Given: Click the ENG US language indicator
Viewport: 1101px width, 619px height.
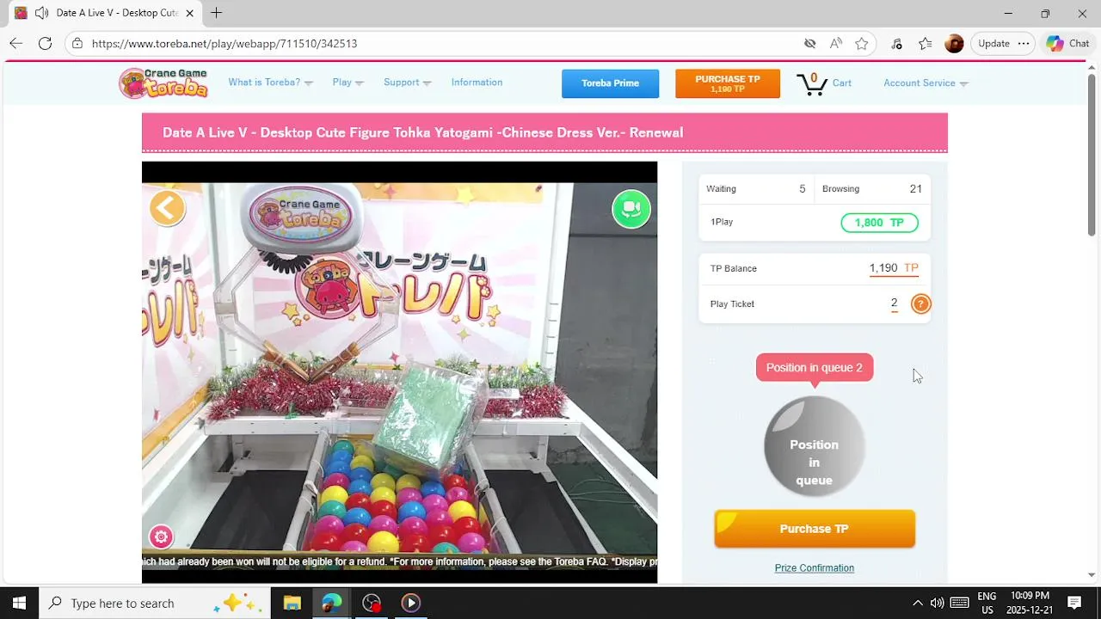Looking at the screenshot, I should click(987, 603).
